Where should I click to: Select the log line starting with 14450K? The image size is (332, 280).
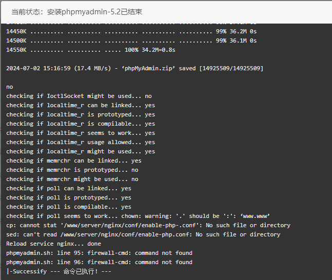(131, 31)
